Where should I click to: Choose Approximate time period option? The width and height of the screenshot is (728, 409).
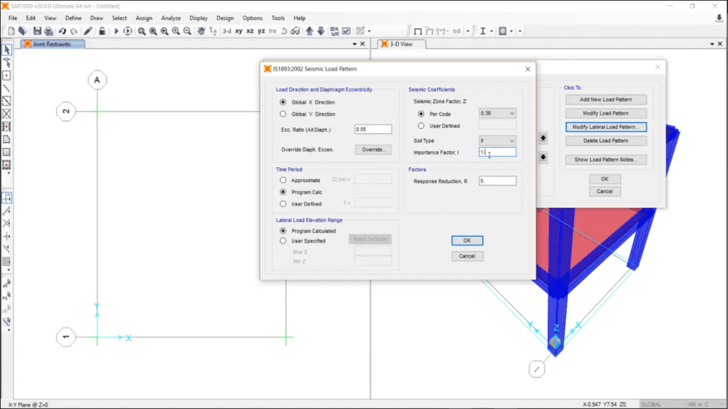[x=283, y=180]
